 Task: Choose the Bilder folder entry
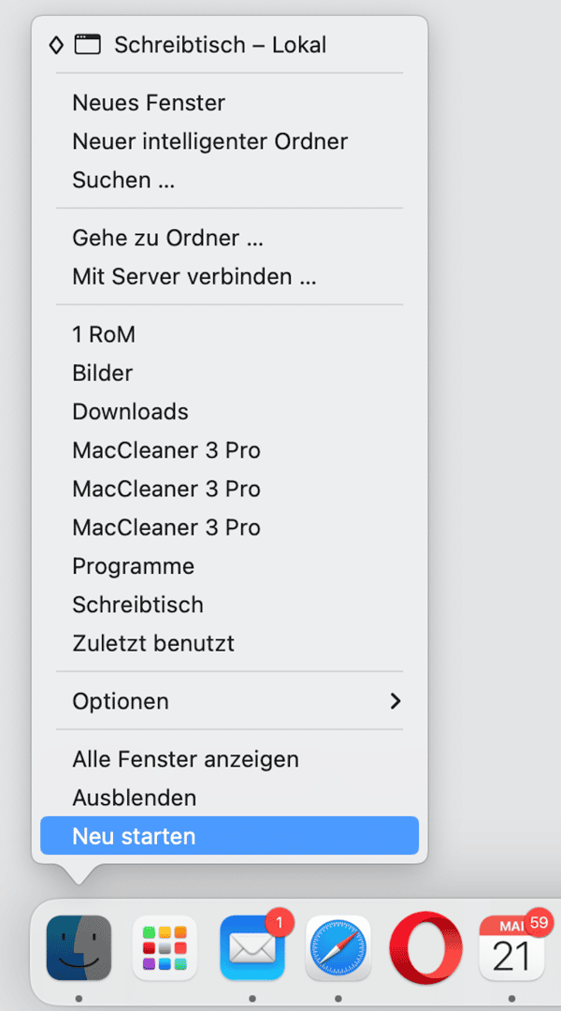pyautogui.click(x=103, y=373)
